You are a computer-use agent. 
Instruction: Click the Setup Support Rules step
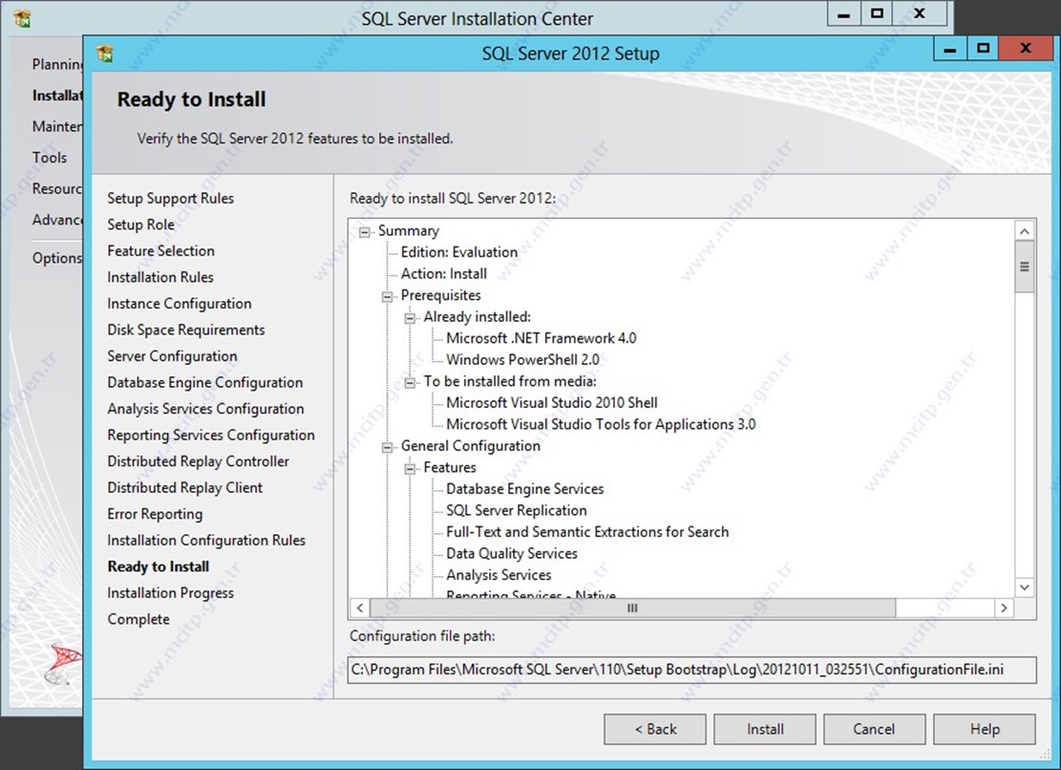[x=171, y=199]
